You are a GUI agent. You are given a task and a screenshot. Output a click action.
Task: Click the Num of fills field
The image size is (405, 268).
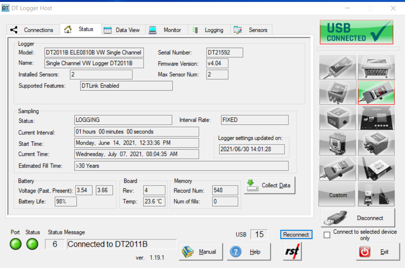point(225,202)
